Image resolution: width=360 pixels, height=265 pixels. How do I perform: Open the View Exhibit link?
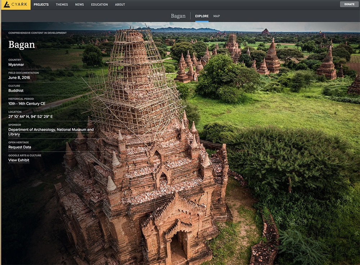pos(19,160)
